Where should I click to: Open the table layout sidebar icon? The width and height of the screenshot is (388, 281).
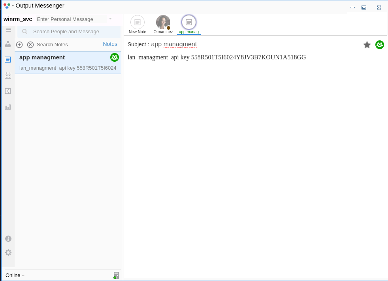[8, 91]
